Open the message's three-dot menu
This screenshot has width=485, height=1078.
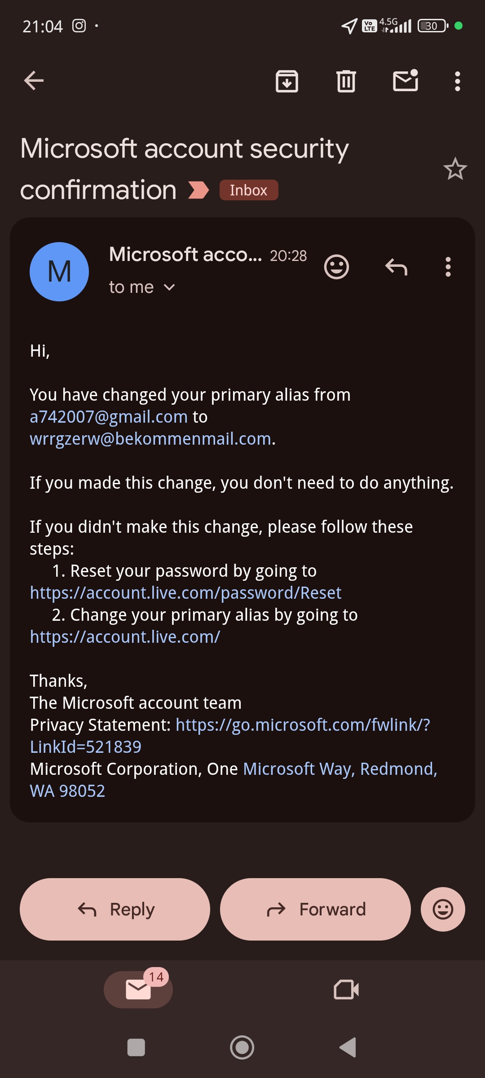[448, 267]
